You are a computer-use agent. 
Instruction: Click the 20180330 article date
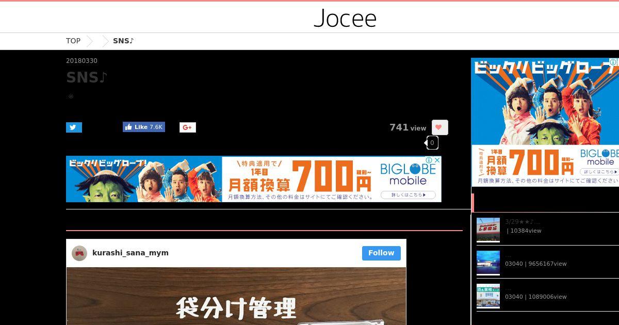click(x=82, y=61)
